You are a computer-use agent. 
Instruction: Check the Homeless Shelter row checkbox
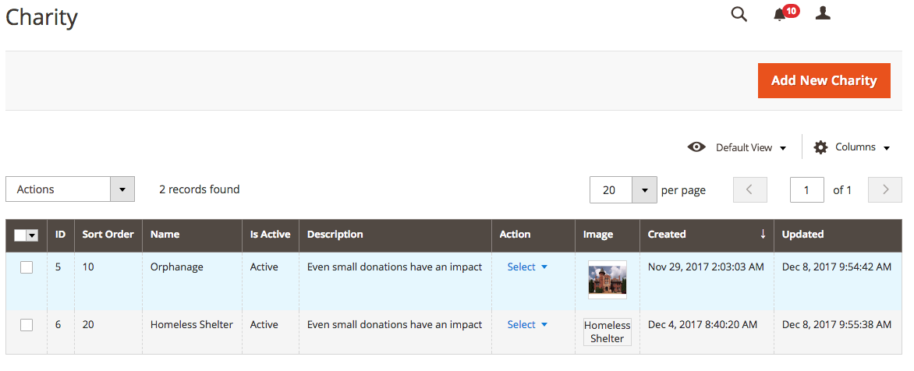click(x=27, y=325)
